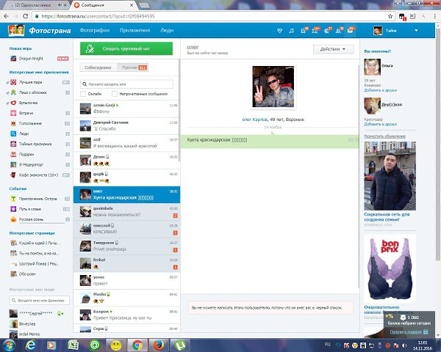Enable the Онлайн filter checkbox
This screenshot has height=352, width=441.
[83, 94]
